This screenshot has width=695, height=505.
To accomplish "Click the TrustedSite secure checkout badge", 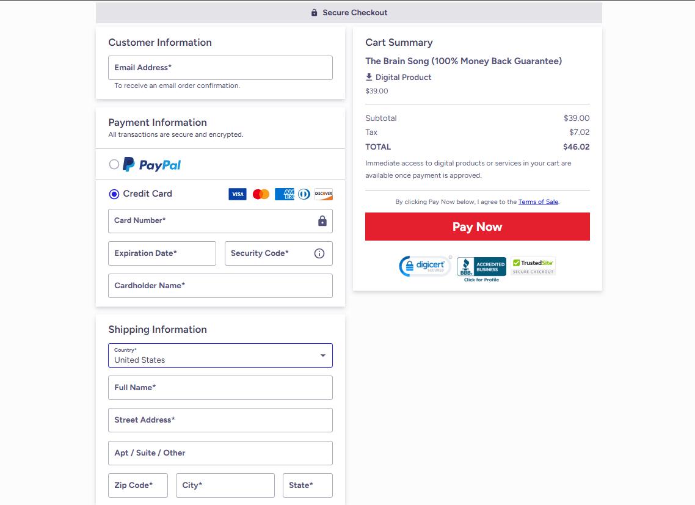I will pyautogui.click(x=533, y=266).
